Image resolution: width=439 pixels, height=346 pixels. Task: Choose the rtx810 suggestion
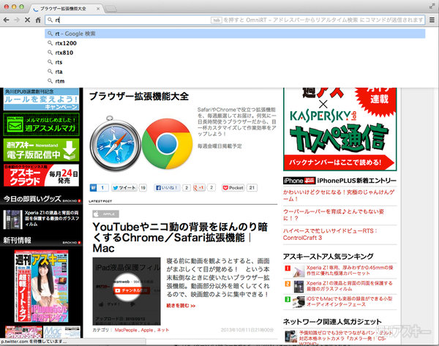pos(235,53)
